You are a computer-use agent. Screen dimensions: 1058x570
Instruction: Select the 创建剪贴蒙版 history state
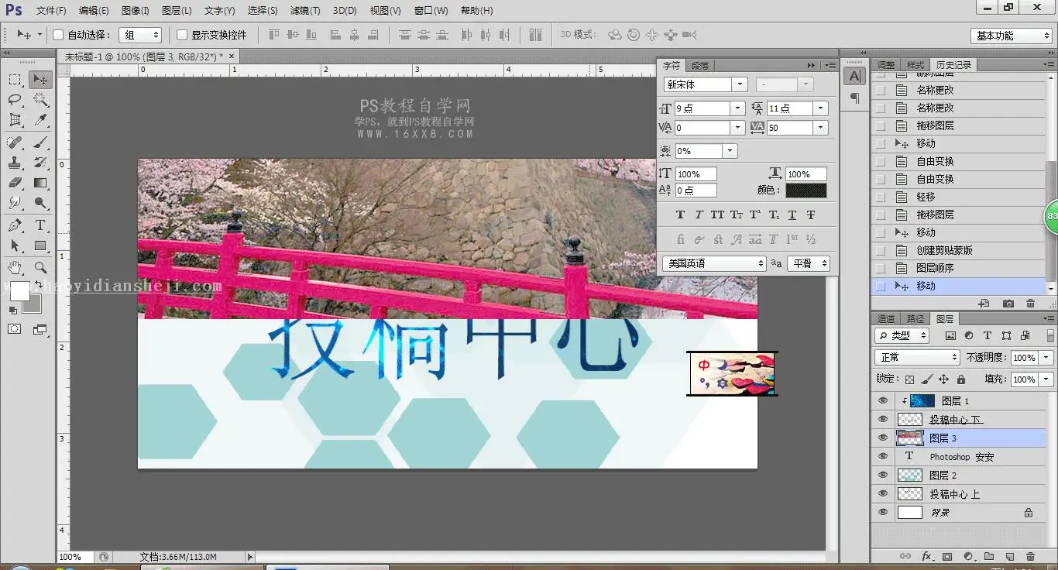[x=958, y=250]
